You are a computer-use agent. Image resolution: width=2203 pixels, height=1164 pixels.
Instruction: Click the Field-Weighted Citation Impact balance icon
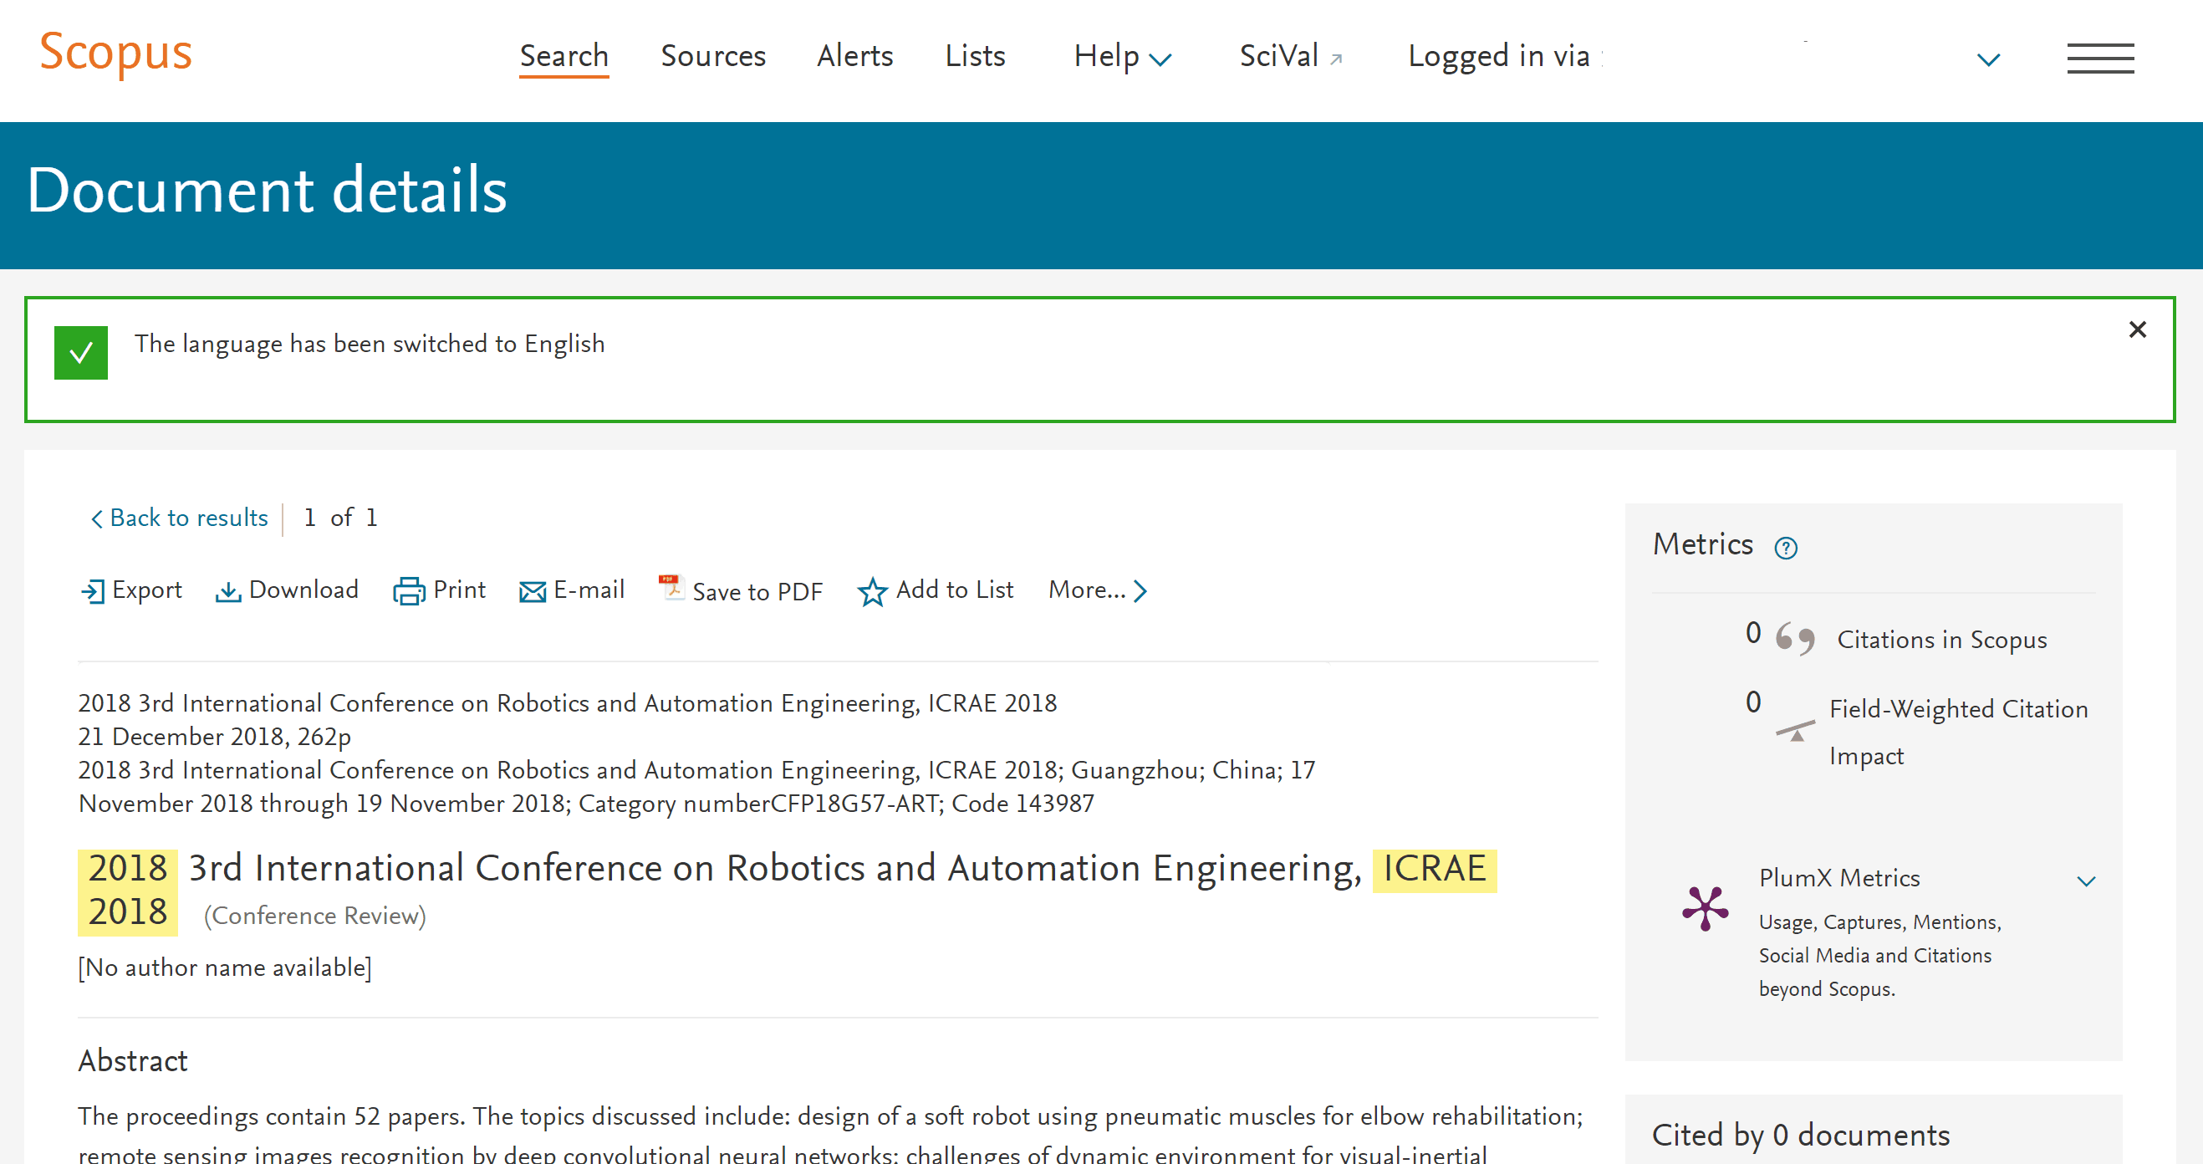click(x=1795, y=730)
